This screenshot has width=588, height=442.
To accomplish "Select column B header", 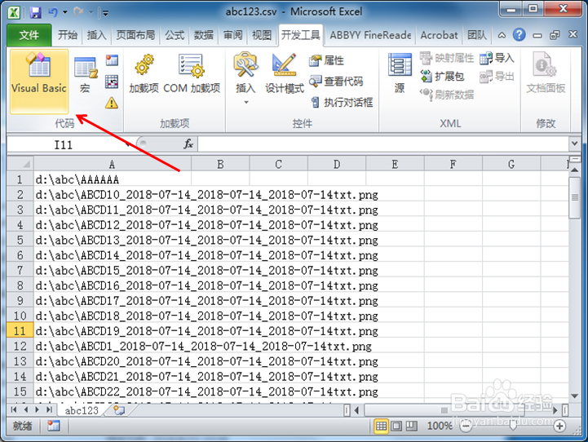I will 220,164.
